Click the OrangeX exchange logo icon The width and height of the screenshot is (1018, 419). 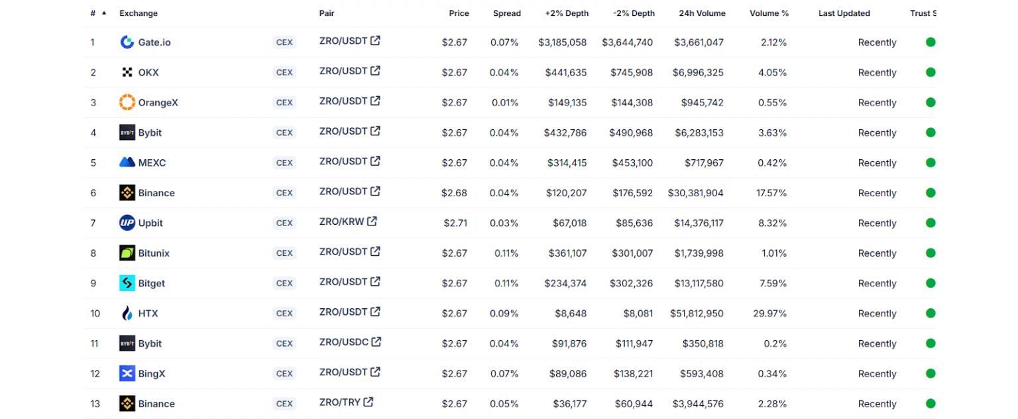click(x=127, y=103)
